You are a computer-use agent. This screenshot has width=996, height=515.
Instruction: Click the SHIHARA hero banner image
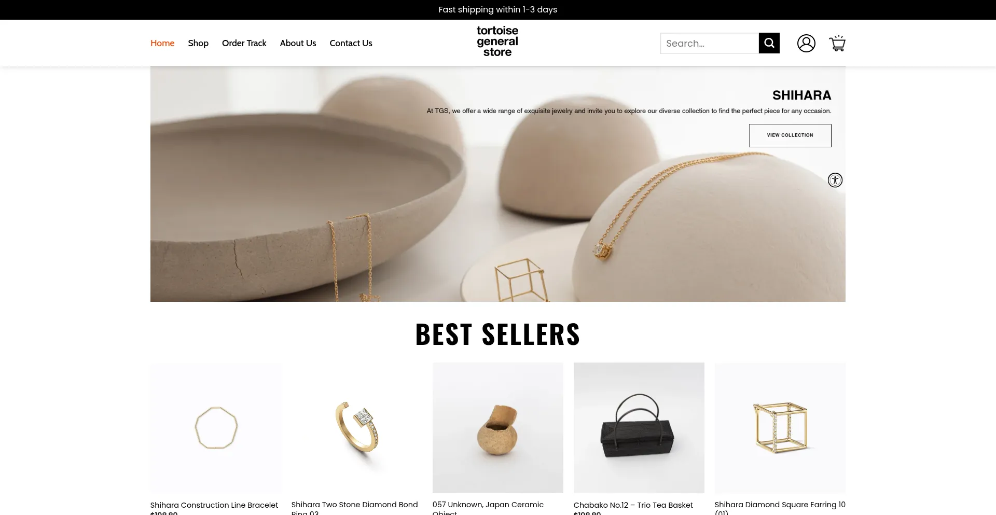click(498, 184)
